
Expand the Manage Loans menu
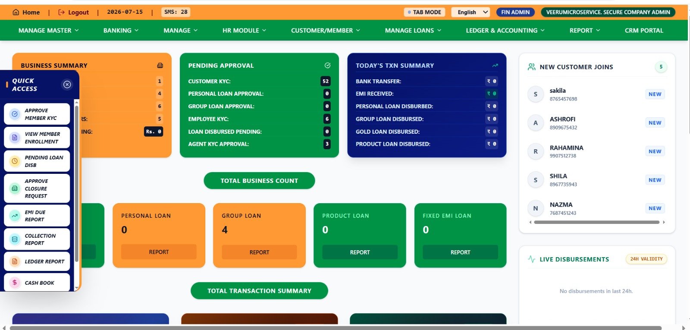pos(413,30)
